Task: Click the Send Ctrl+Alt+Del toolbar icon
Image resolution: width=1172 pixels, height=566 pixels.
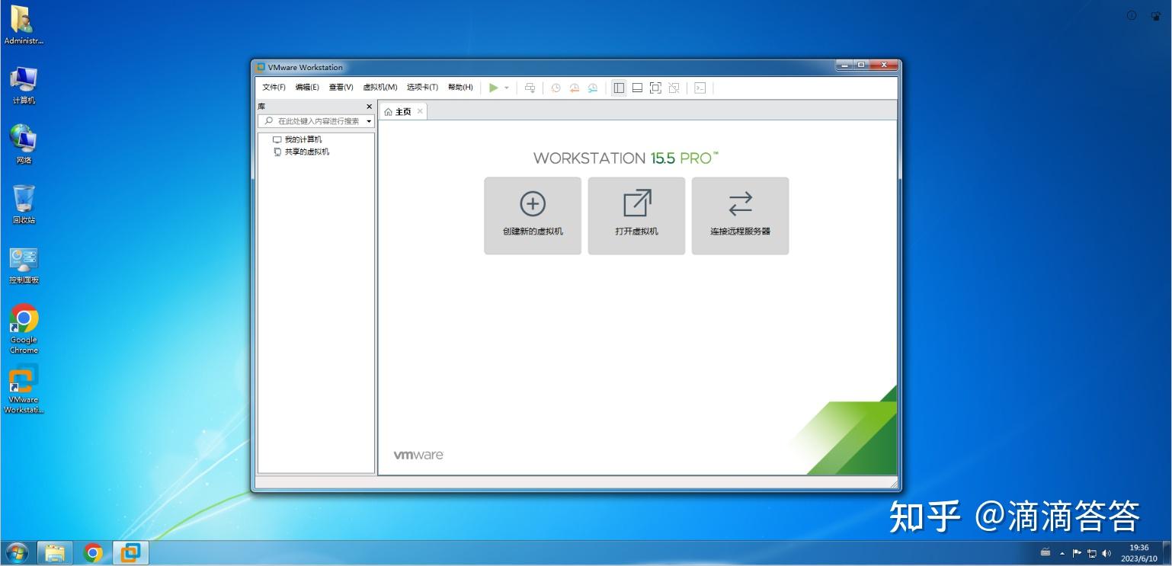Action: coord(530,88)
